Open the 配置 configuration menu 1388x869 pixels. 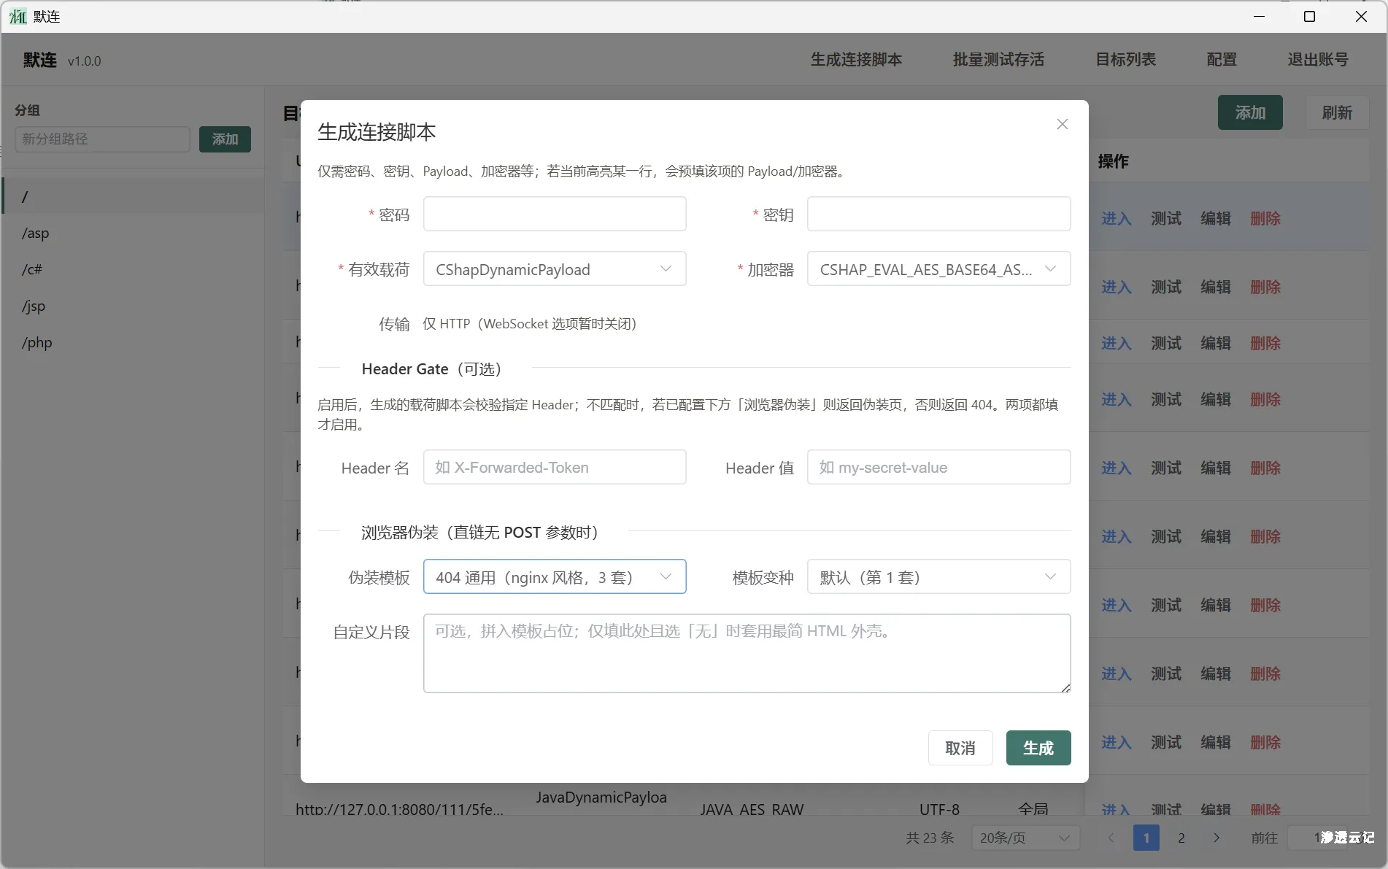pos(1222,60)
